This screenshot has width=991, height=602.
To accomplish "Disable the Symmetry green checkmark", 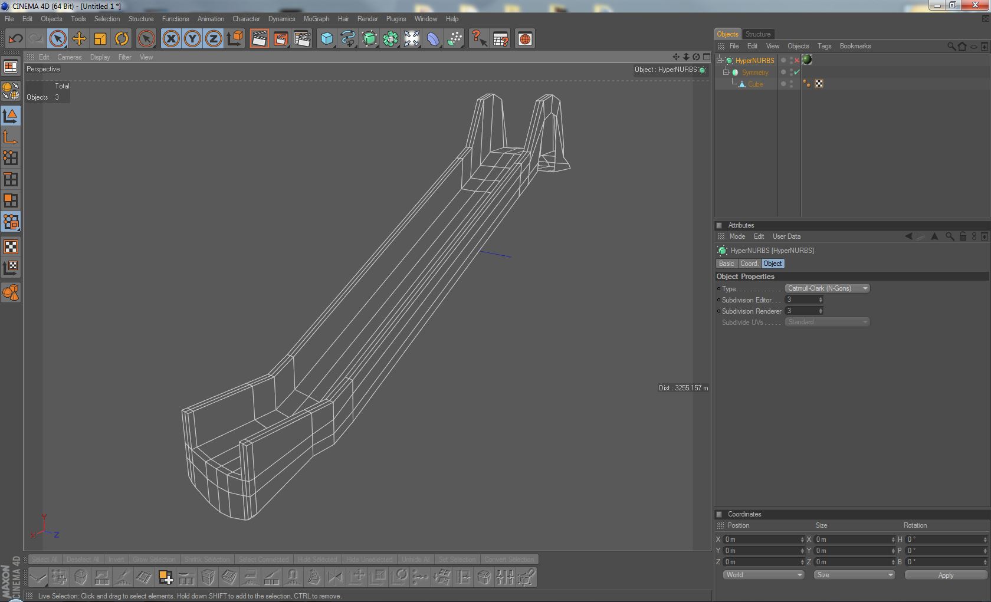I will pyautogui.click(x=797, y=72).
